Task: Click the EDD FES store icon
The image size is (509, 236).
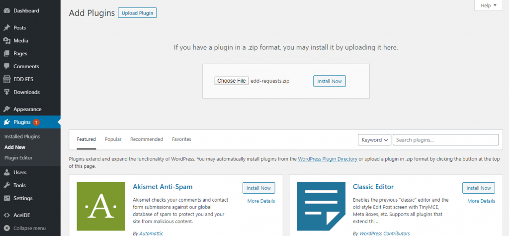Action: [7, 79]
